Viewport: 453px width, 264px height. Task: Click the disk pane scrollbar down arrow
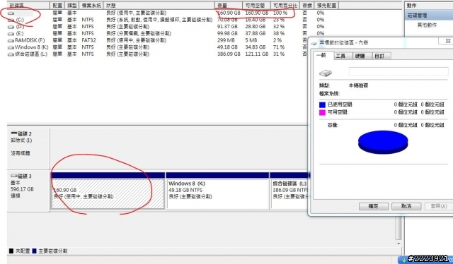click(398, 244)
